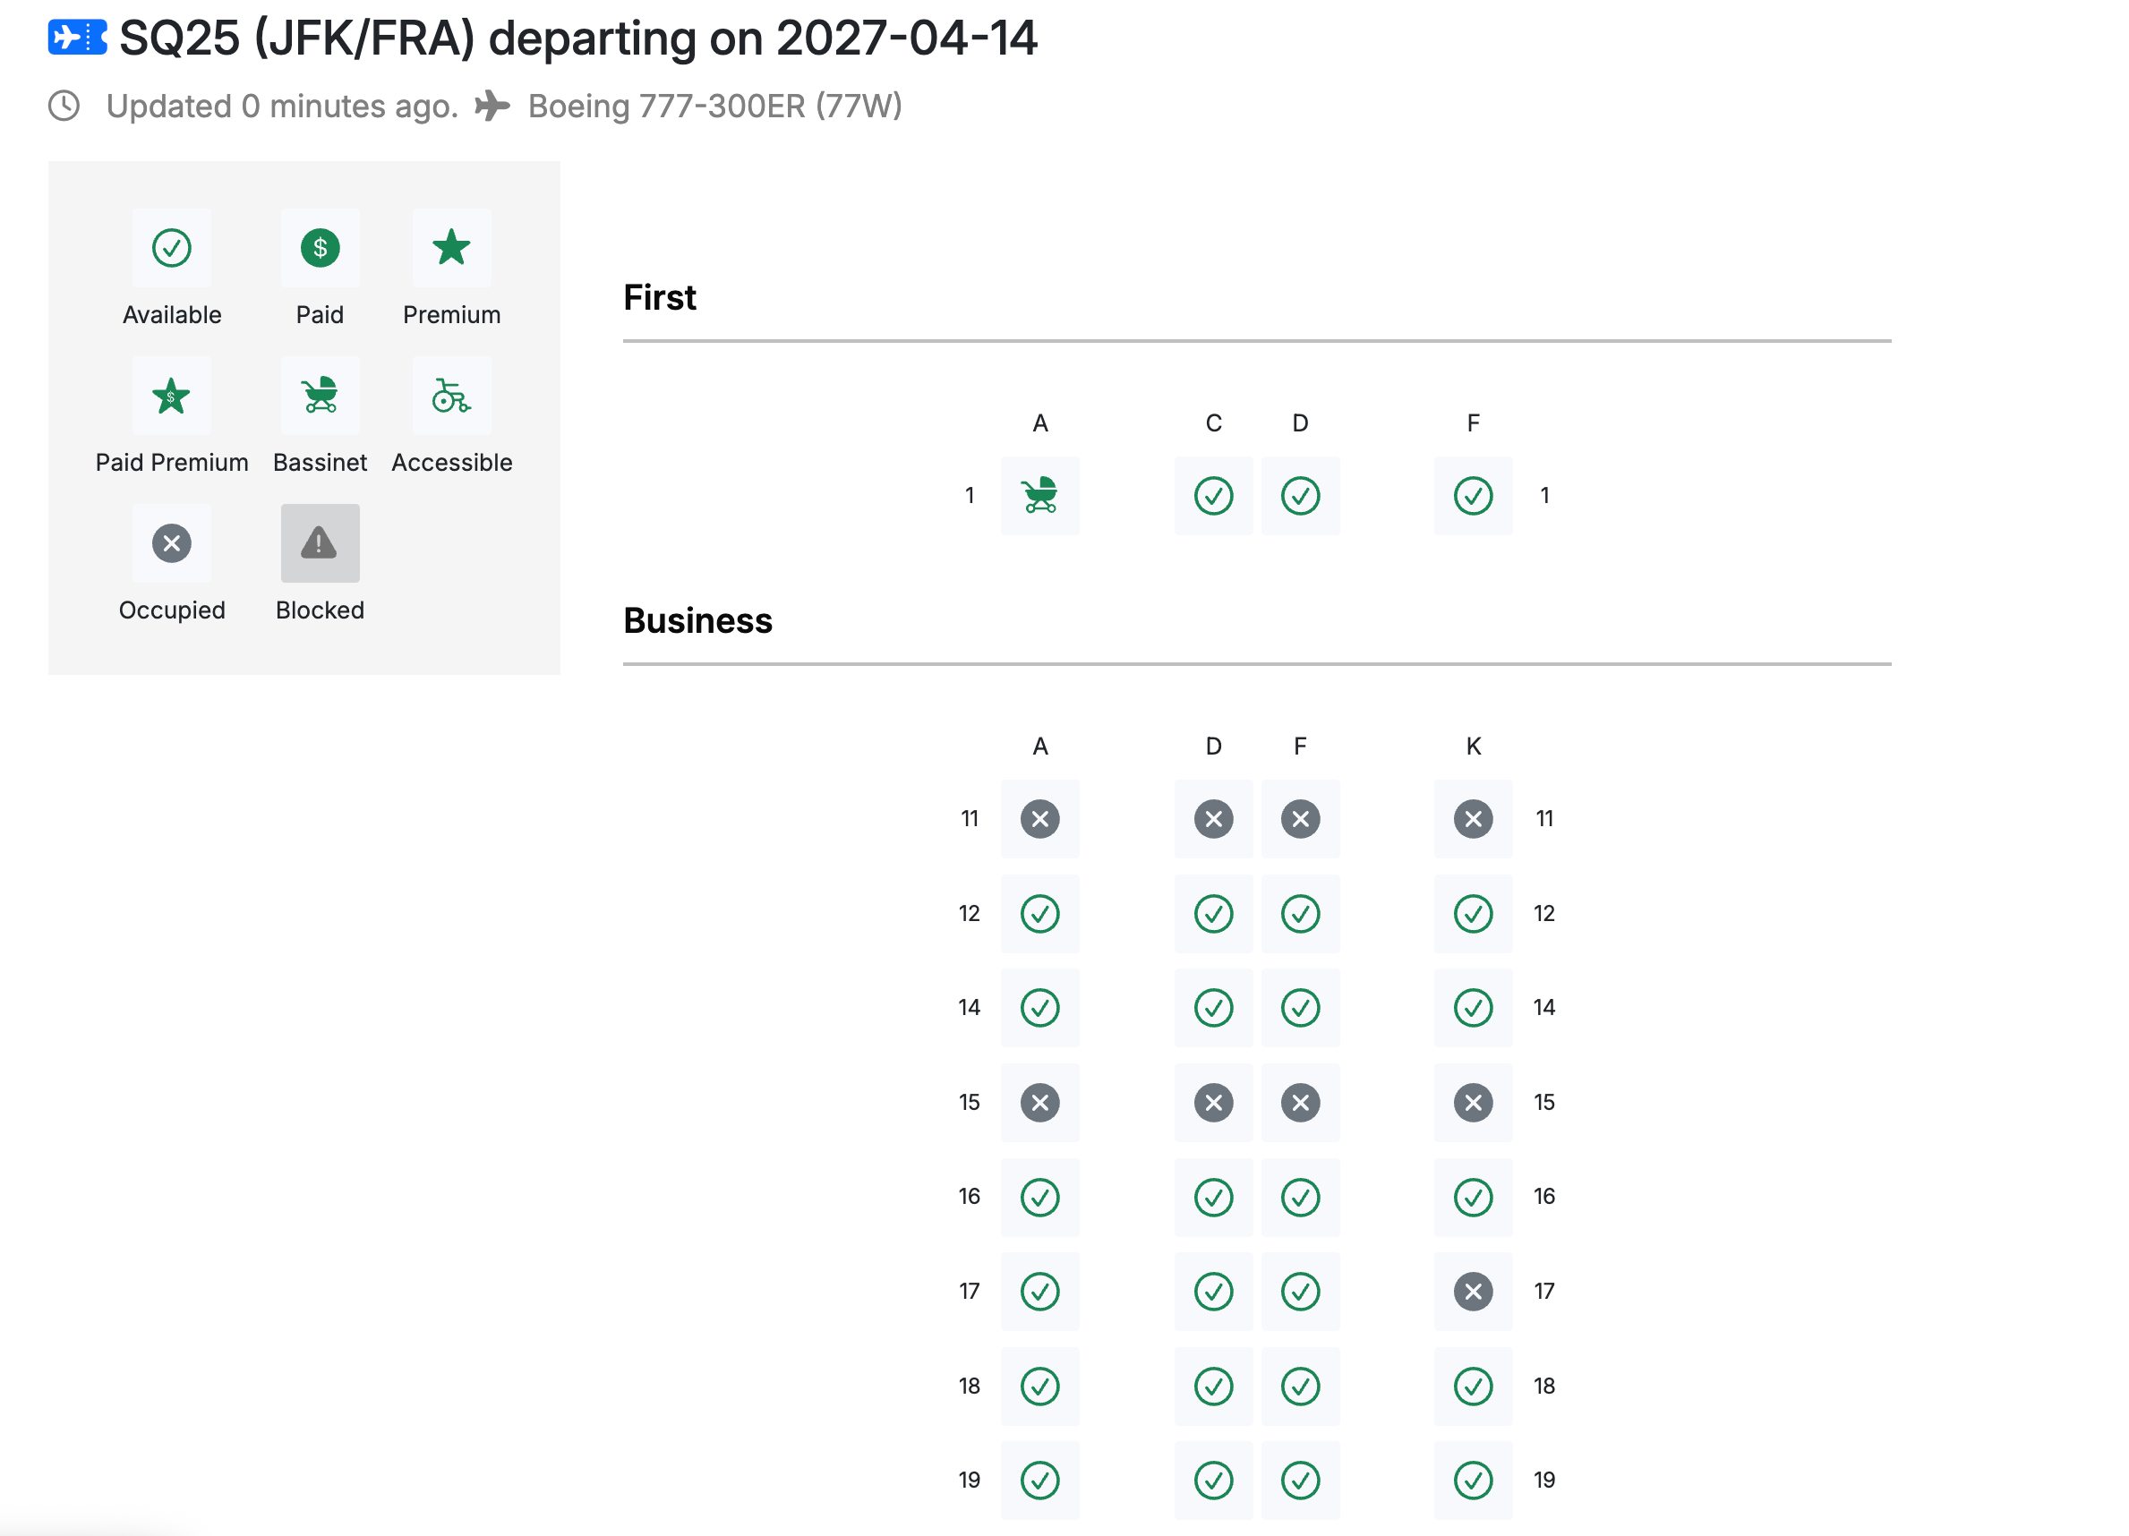
Task: Select available Business seat 19A
Action: click(x=1040, y=1481)
